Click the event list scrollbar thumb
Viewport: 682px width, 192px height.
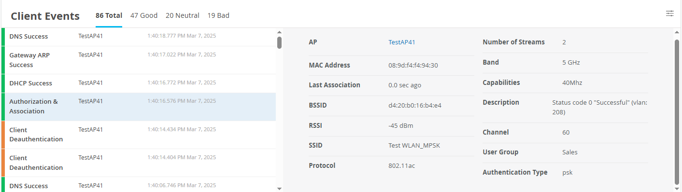point(279,42)
